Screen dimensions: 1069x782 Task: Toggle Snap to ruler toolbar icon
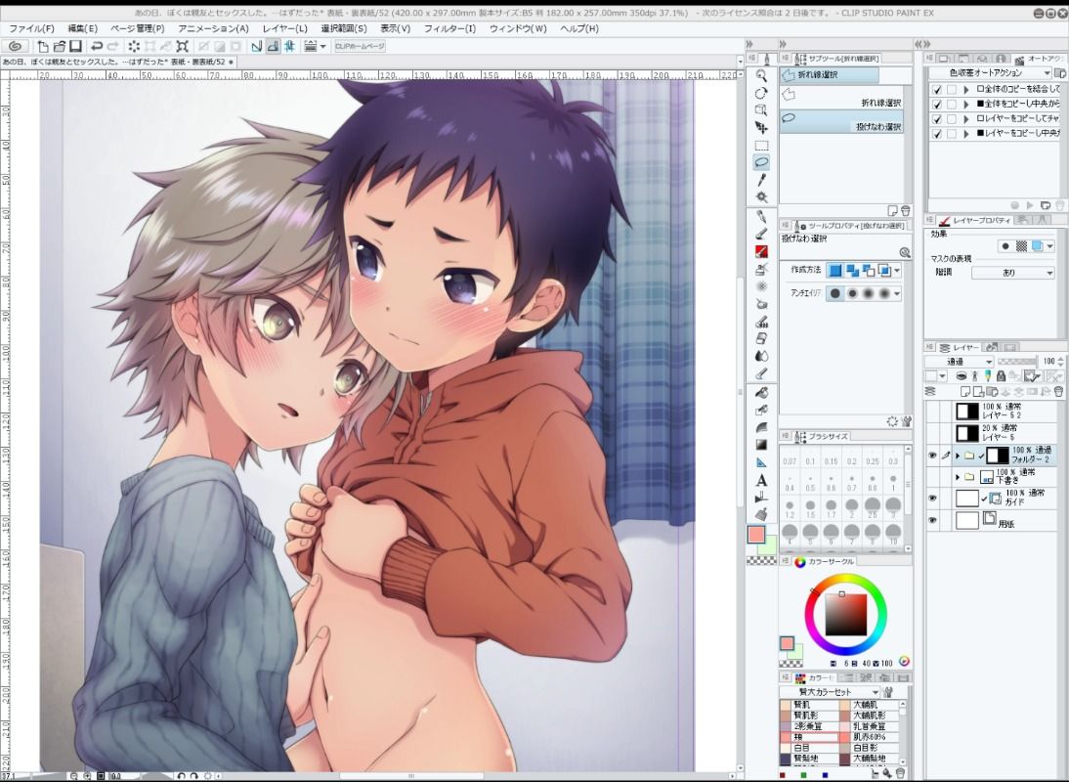(x=256, y=46)
